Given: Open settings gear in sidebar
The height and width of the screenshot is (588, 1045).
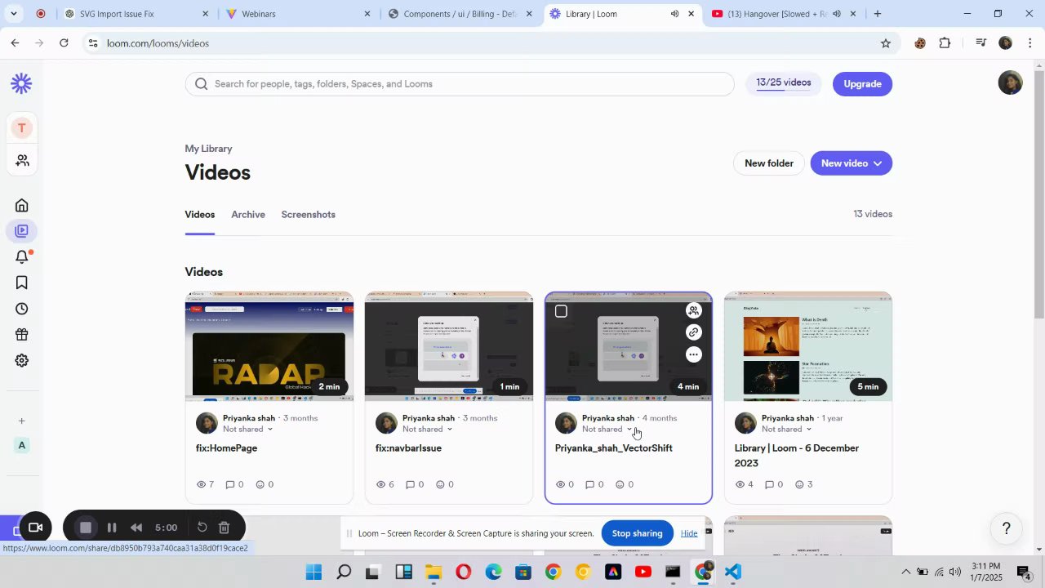Looking at the screenshot, I should point(22,360).
